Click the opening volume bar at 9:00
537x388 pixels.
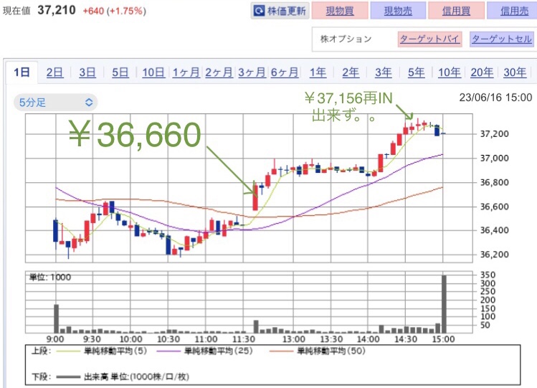(x=57, y=319)
